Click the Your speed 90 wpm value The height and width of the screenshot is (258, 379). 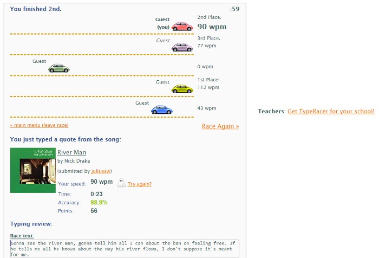(102, 182)
